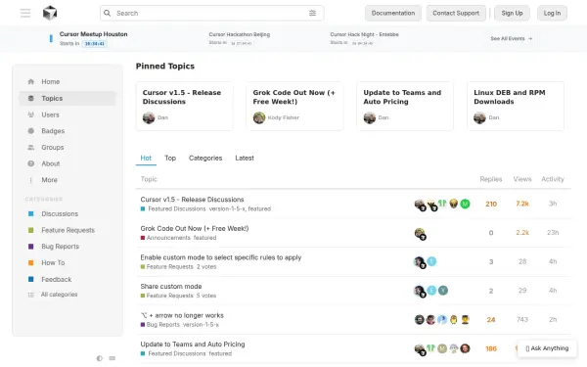The width and height of the screenshot is (587, 367).
Task: Click the Topics sidebar icon
Action: click(31, 98)
